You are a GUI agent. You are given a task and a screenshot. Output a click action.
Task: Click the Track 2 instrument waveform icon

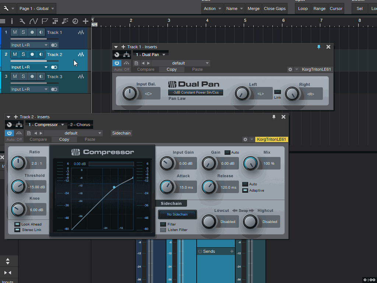point(81,55)
